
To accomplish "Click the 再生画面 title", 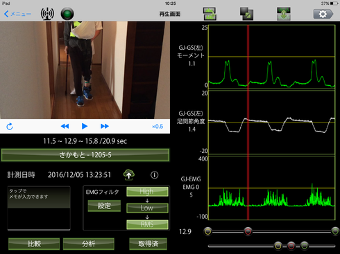I will tap(170, 14).
